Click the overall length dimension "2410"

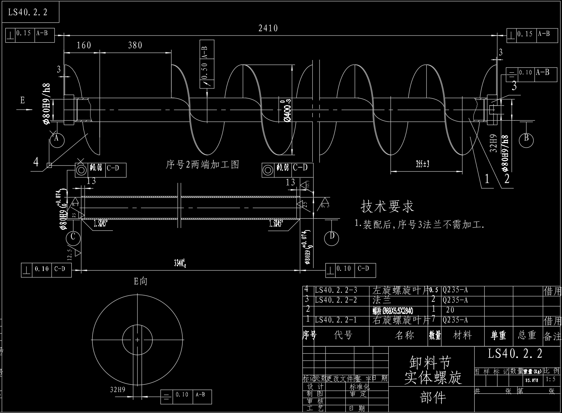268,28
